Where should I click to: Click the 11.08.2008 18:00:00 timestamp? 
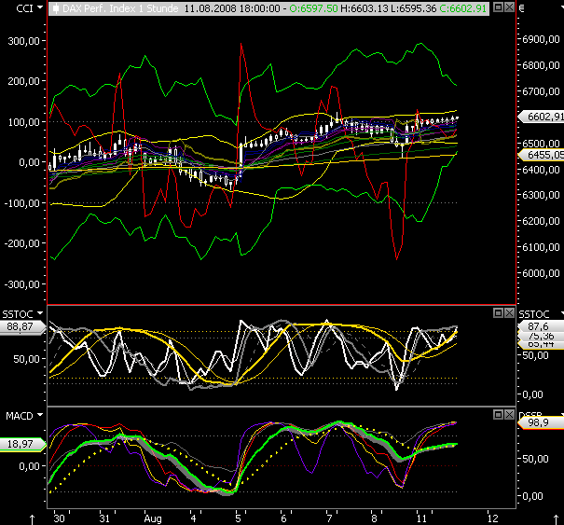pyautogui.click(x=232, y=8)
